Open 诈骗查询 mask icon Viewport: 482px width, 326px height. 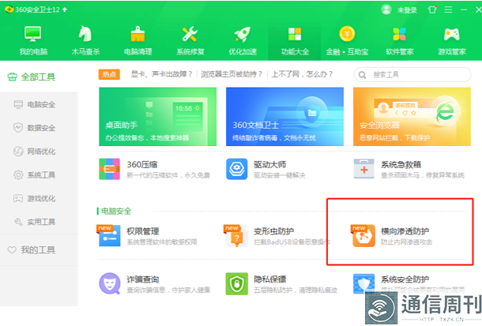[109, 283]
